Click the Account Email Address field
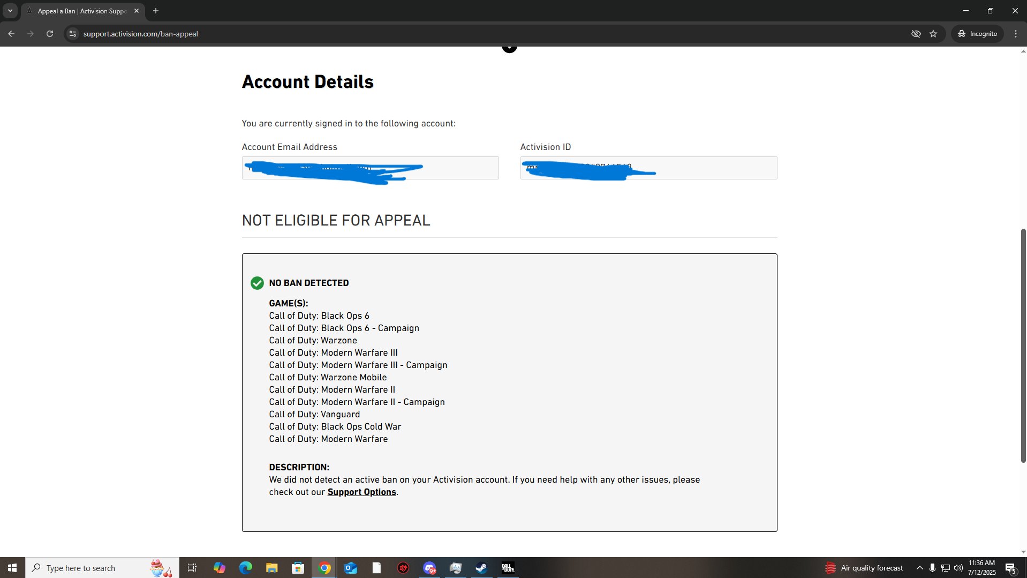Viewport: 1027px width, 578px height. pyautogui.click(x=460, y=168)
